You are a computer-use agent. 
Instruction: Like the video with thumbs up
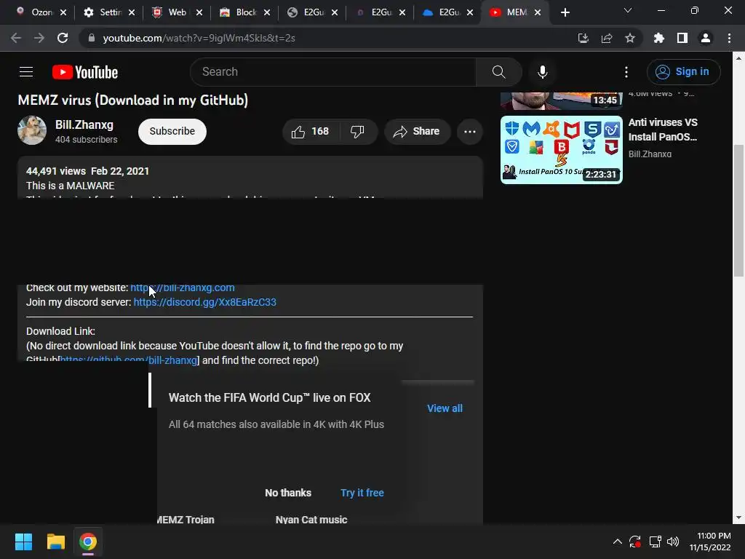(x=311, y=131)
